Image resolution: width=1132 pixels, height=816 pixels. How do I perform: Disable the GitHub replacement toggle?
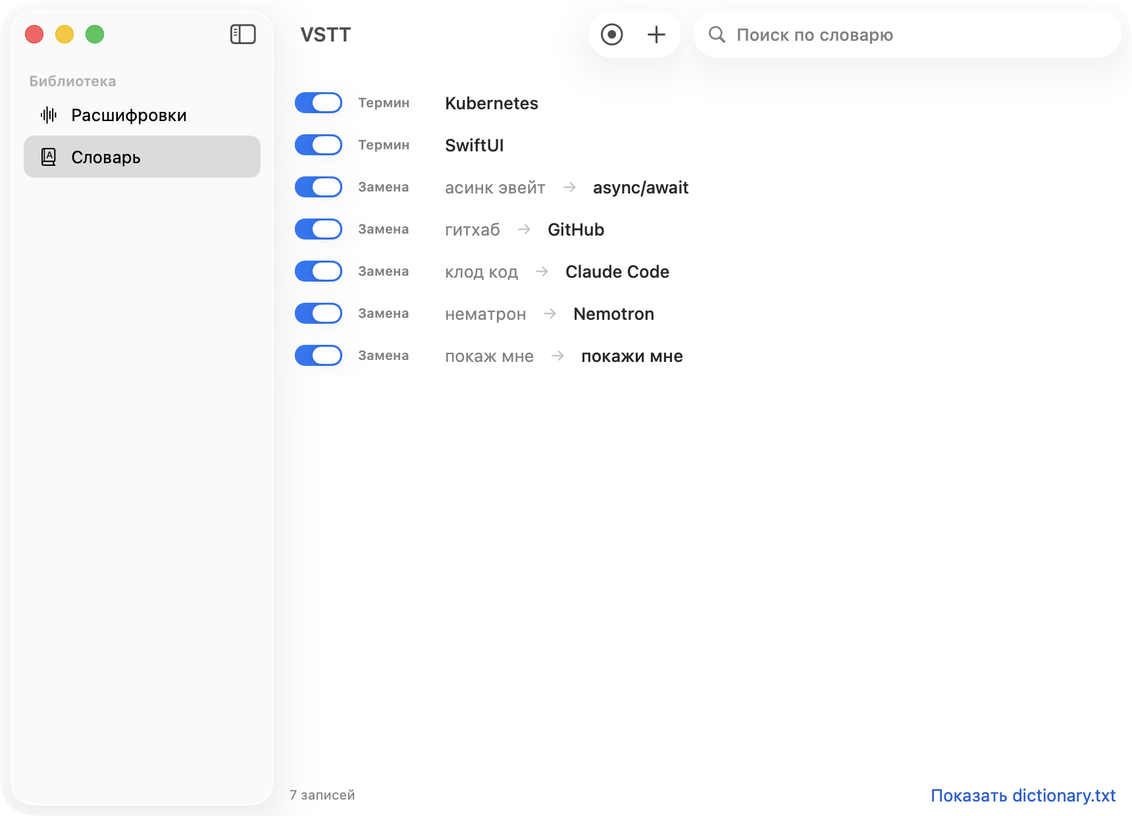[319, 229]
